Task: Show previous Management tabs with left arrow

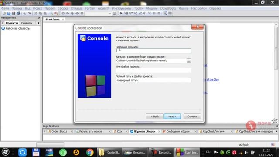Action: coord(2,23)
